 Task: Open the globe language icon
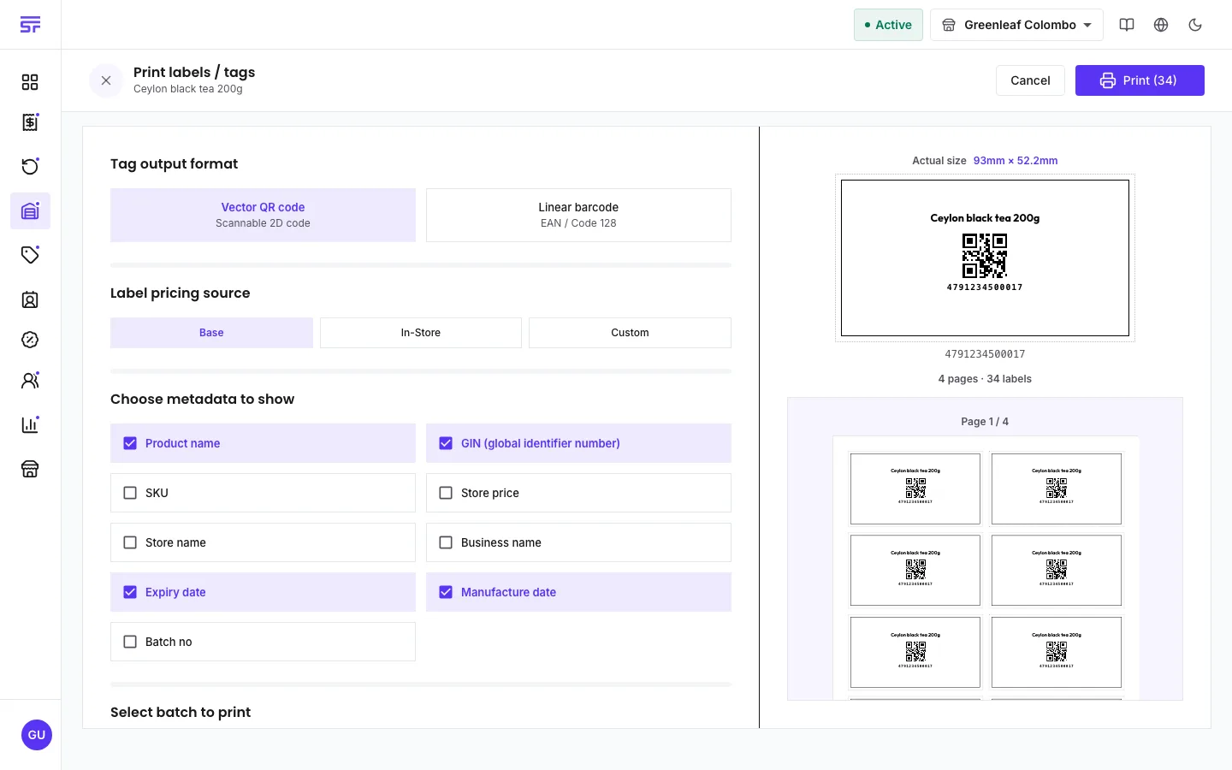[1161, 25]
